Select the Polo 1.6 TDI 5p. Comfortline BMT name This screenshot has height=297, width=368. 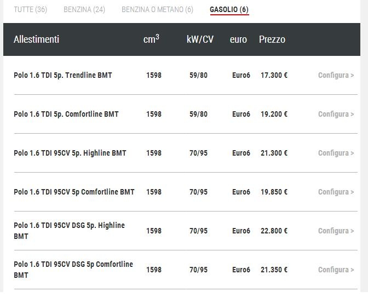[66, 114]
